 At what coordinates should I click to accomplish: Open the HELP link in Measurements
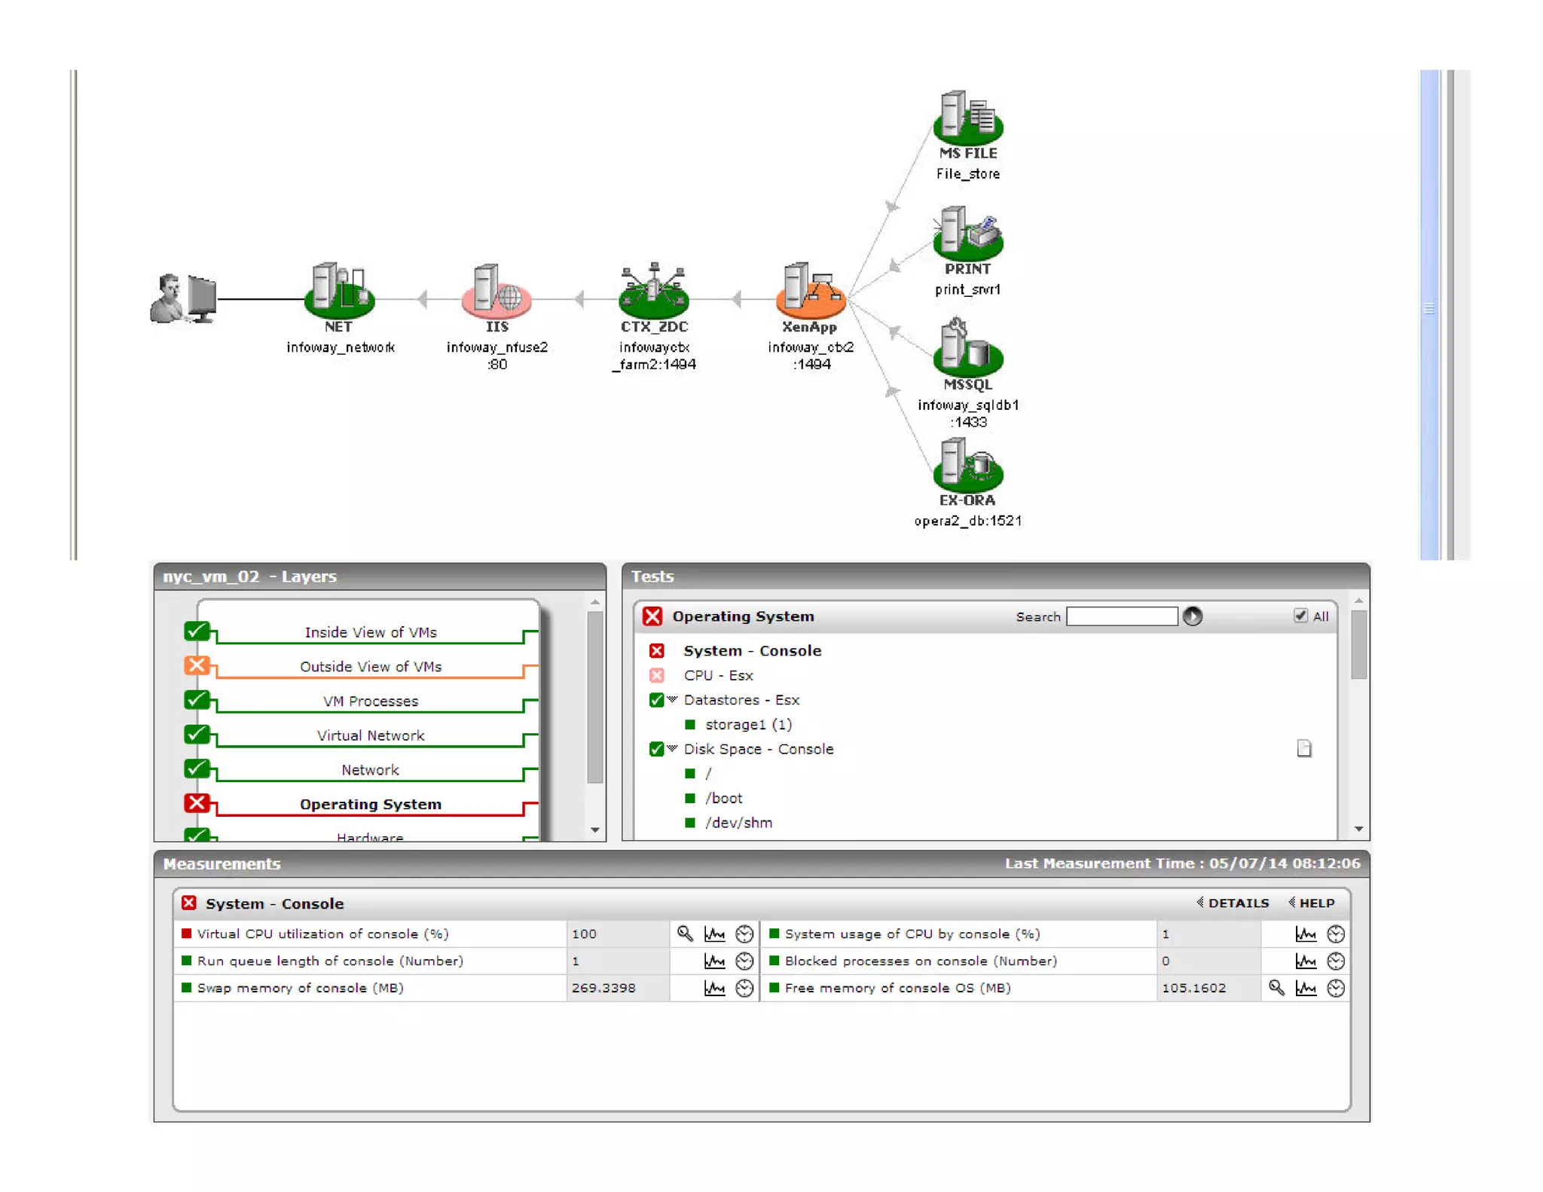1316,903
